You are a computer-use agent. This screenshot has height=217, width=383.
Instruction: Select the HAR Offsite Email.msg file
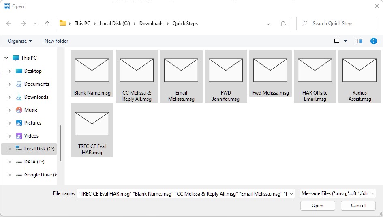coord(315,77)
